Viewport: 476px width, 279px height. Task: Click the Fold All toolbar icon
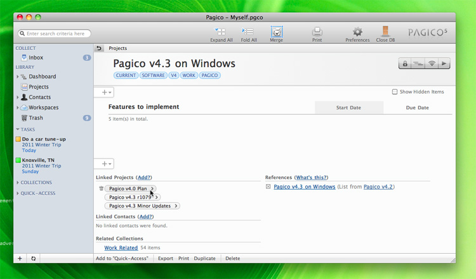(x=248, y=32)
